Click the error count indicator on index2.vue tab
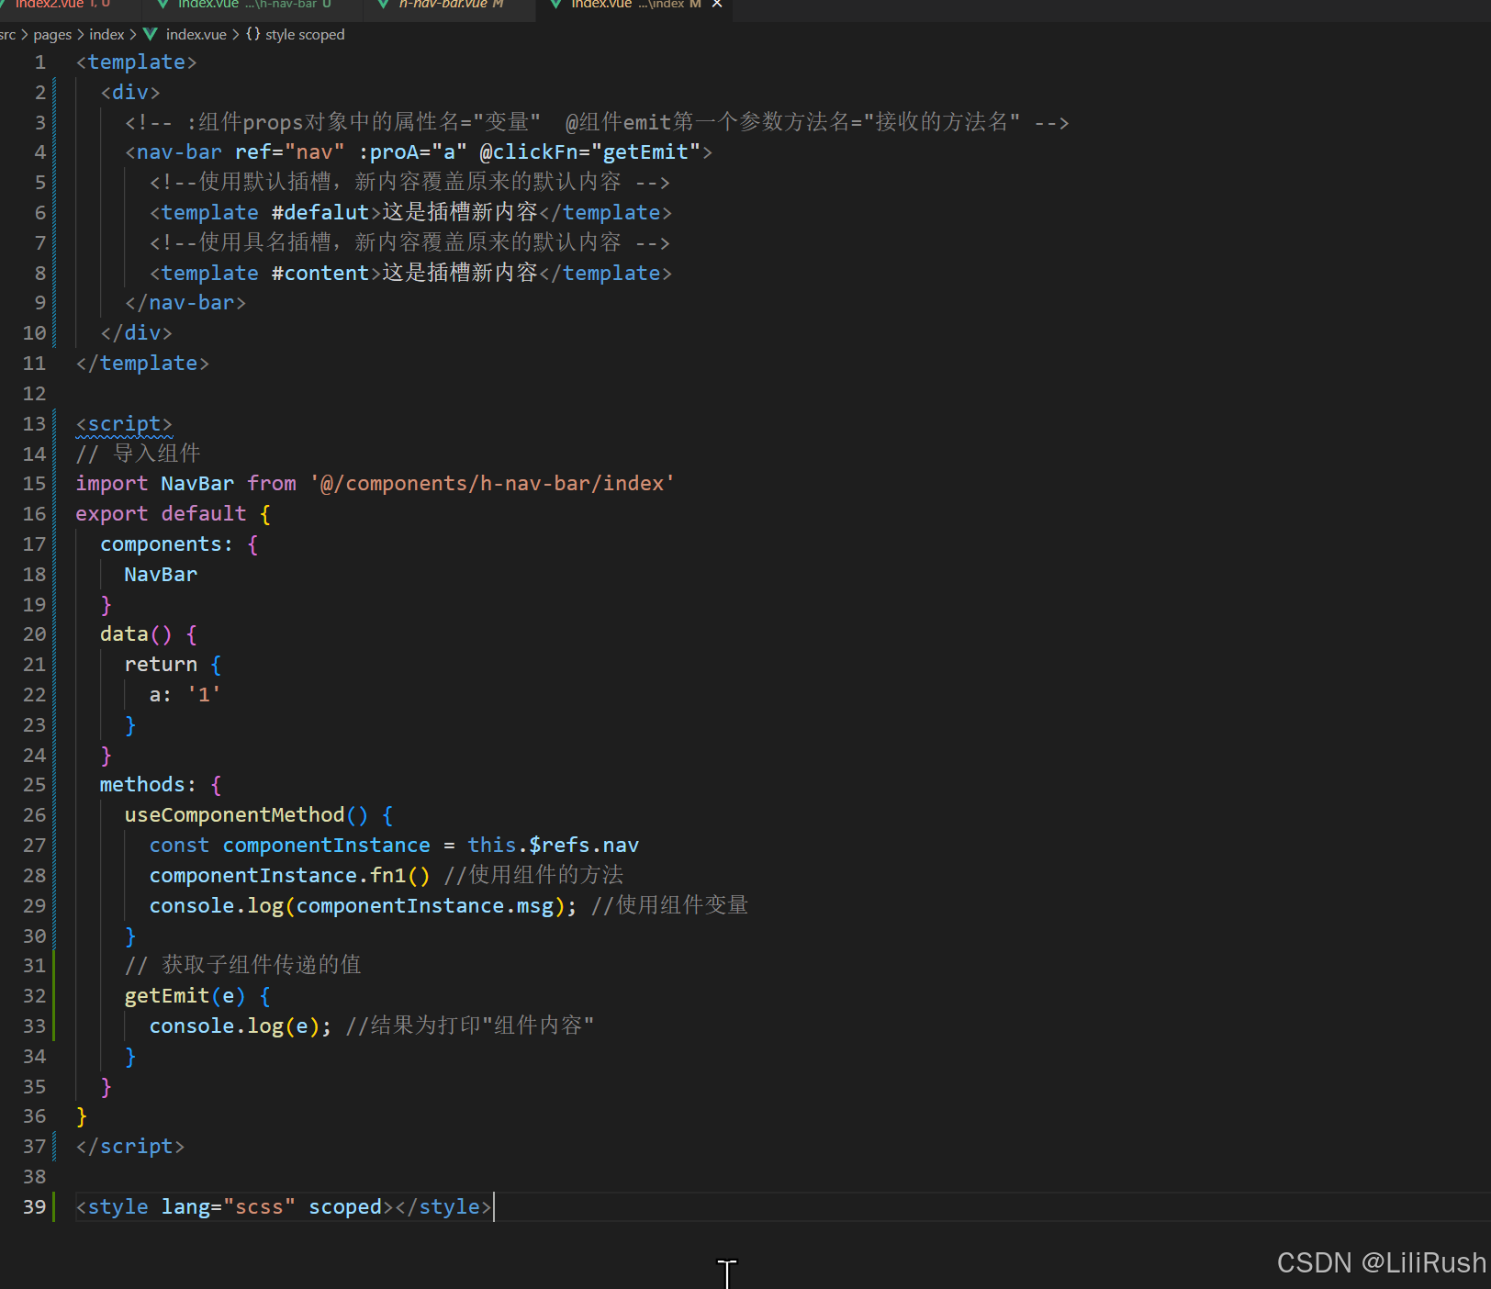This screenshot has width=1491, height=1289. (95, 5)
